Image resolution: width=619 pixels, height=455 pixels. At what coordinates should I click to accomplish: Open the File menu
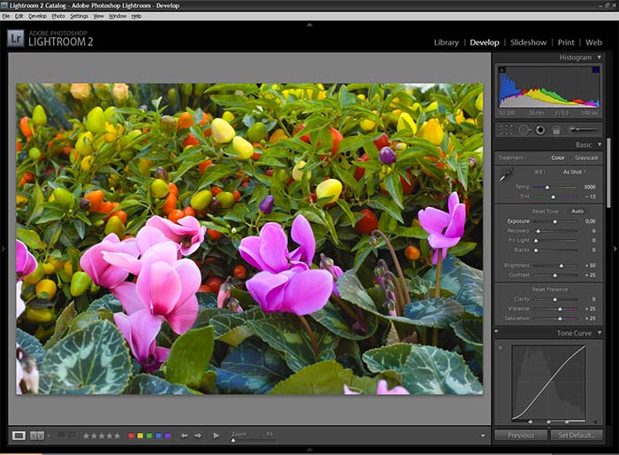(6, 16)
